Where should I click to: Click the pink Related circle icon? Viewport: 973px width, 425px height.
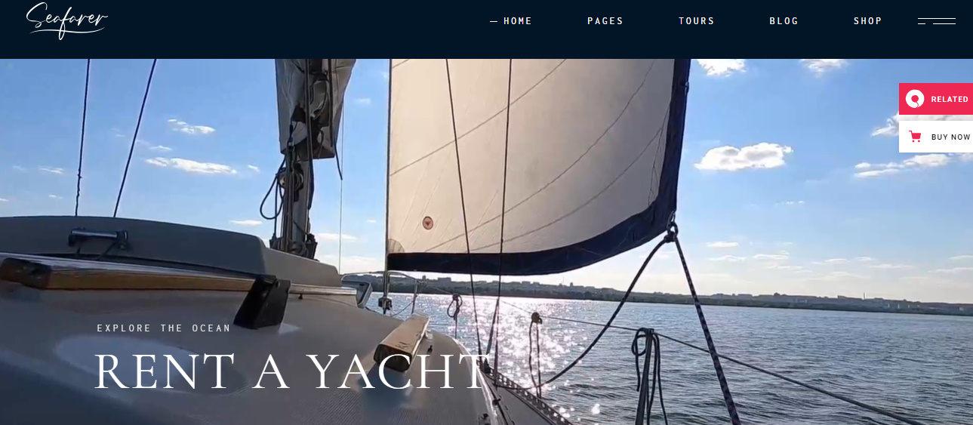[915, 99]
